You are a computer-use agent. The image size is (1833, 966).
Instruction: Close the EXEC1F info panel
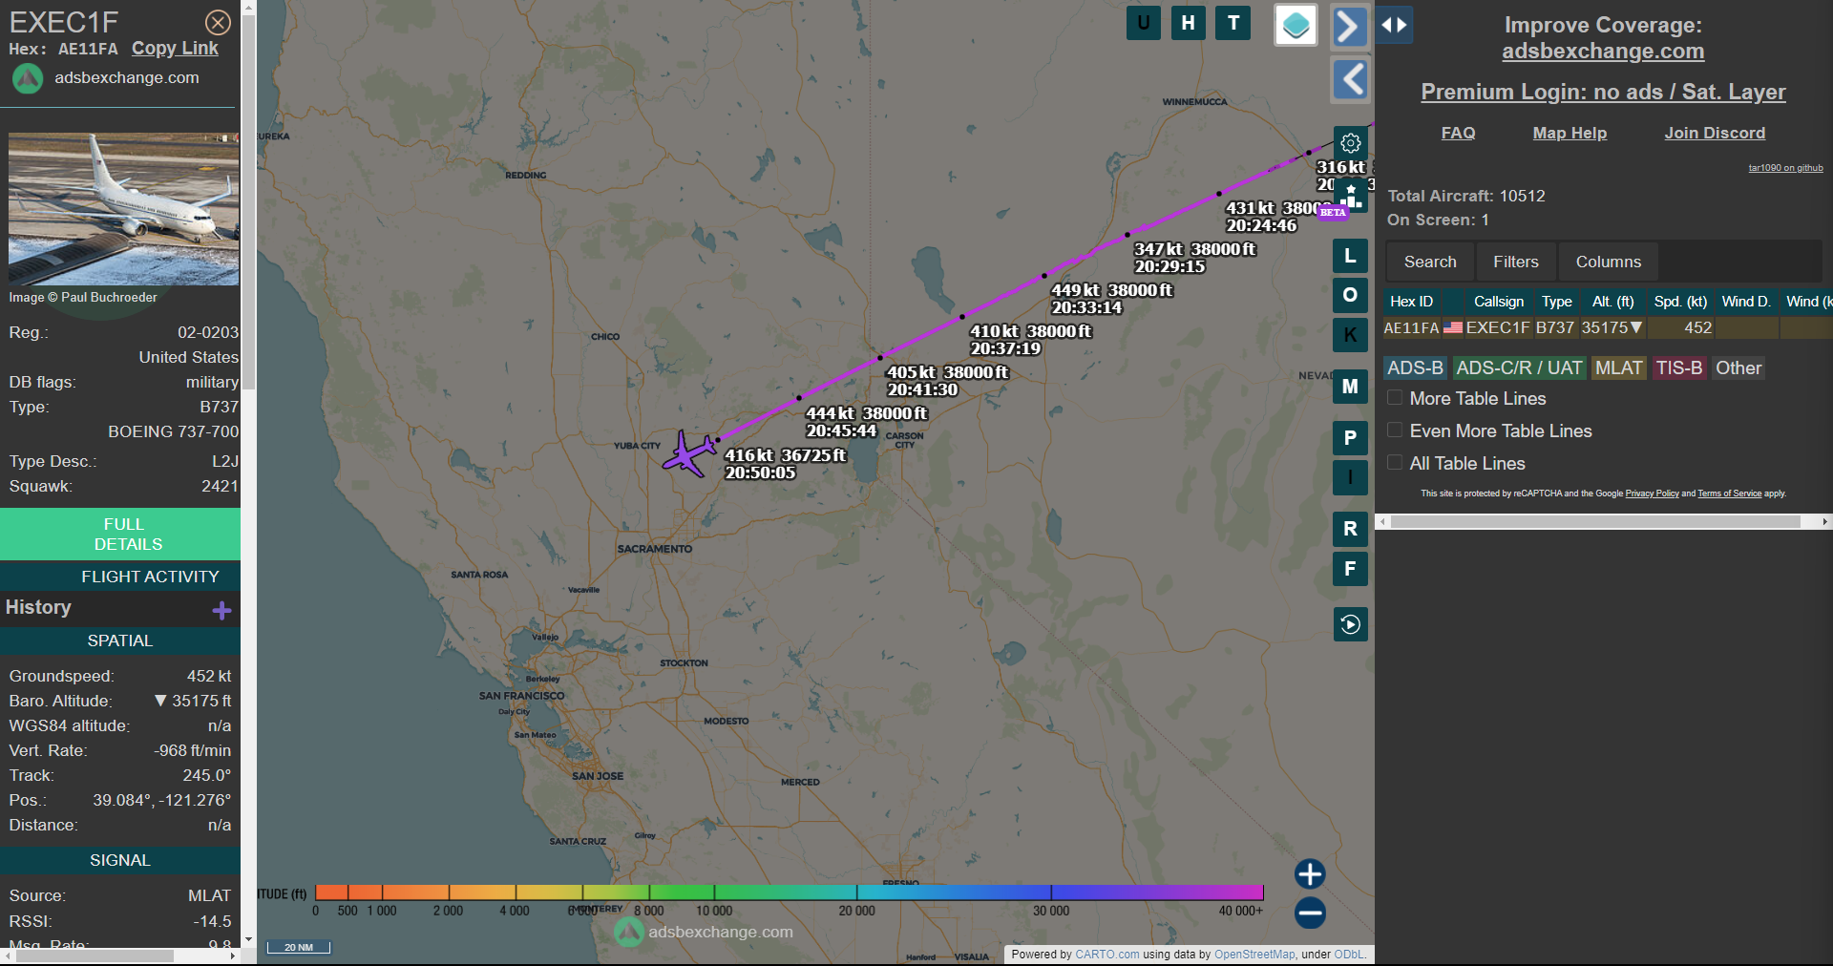(x=218, y=22)
